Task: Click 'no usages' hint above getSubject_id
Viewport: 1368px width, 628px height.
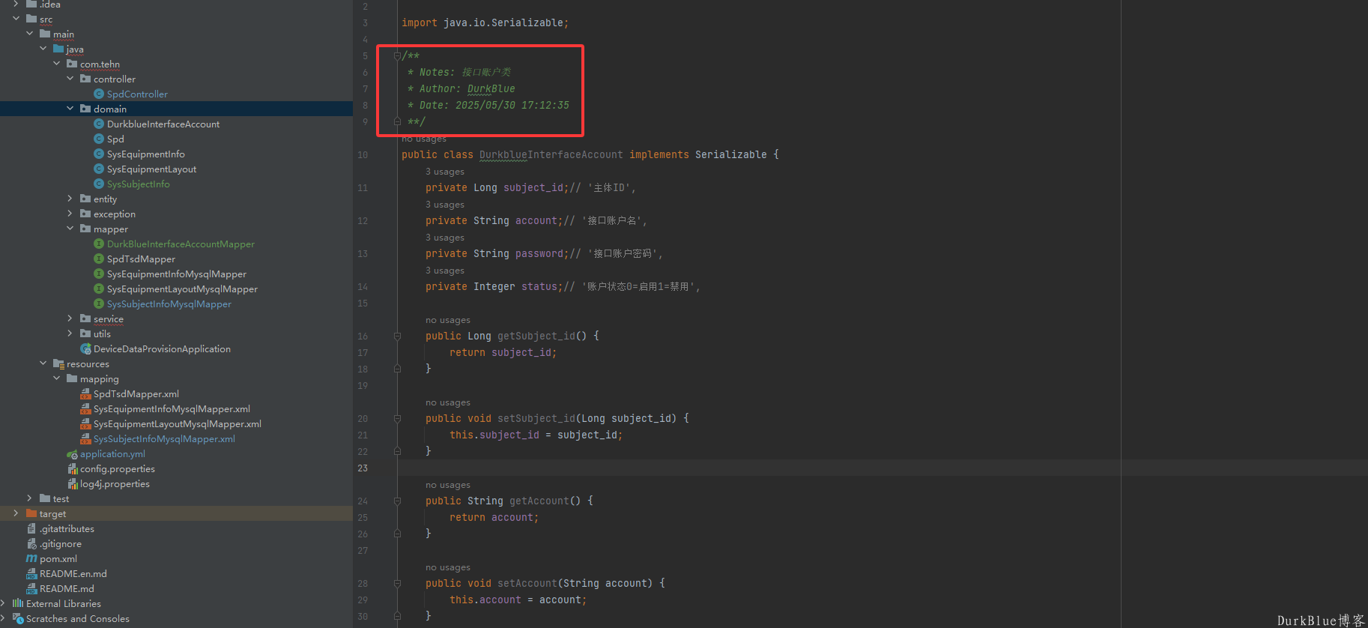Action: tap(448, 320)
